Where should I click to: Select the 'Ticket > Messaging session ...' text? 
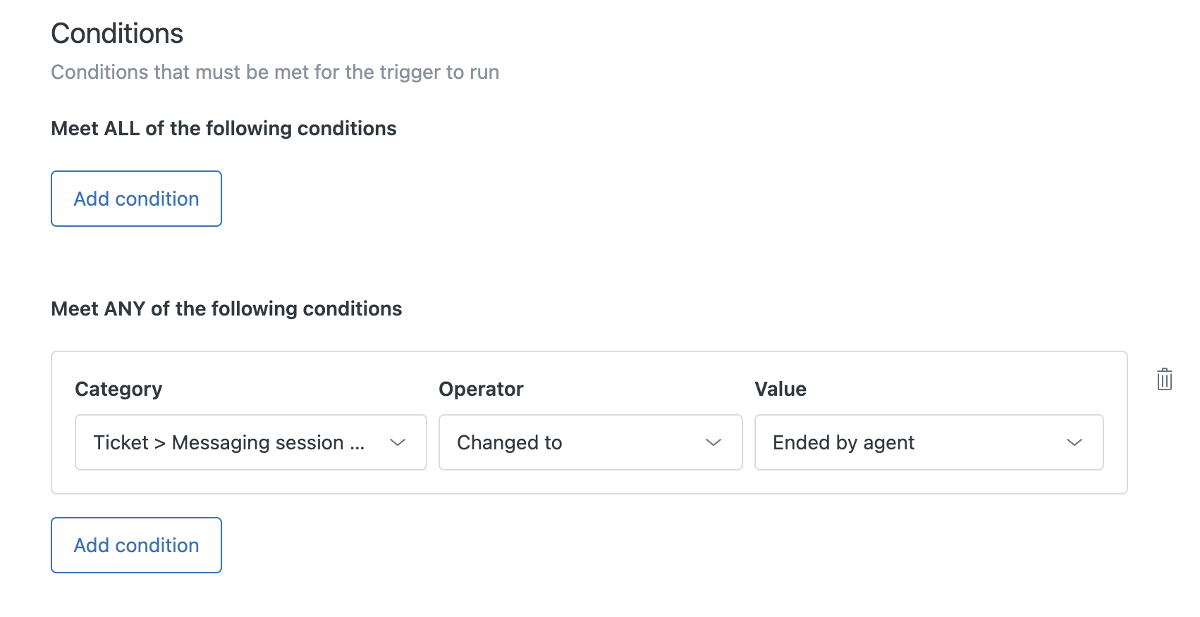[x=228, y=442]
